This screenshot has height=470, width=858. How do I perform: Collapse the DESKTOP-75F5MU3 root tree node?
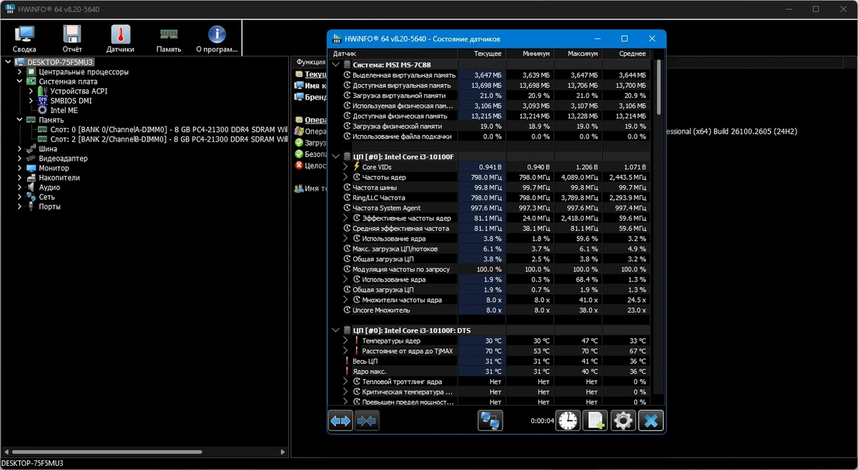click(9, 62)
